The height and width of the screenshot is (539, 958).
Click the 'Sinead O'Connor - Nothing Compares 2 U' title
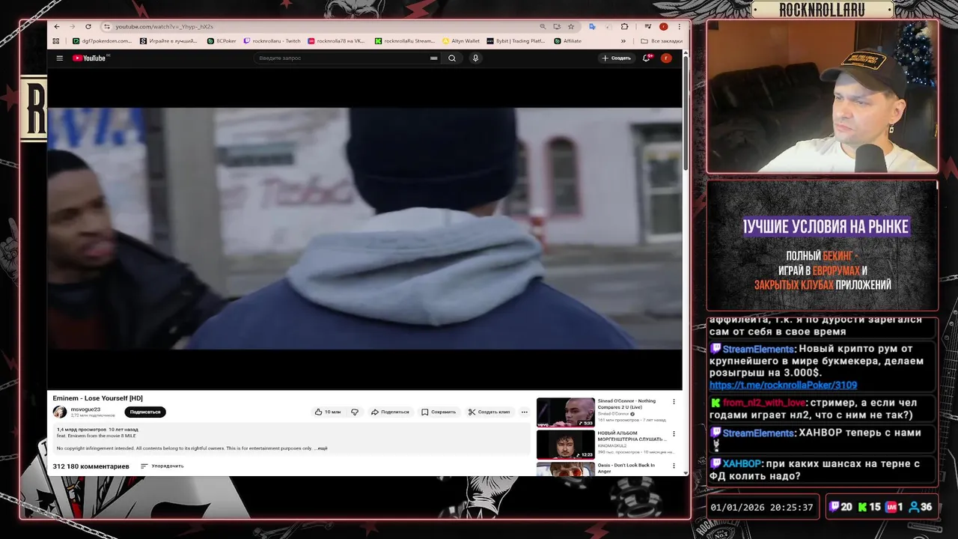[626, 404]
